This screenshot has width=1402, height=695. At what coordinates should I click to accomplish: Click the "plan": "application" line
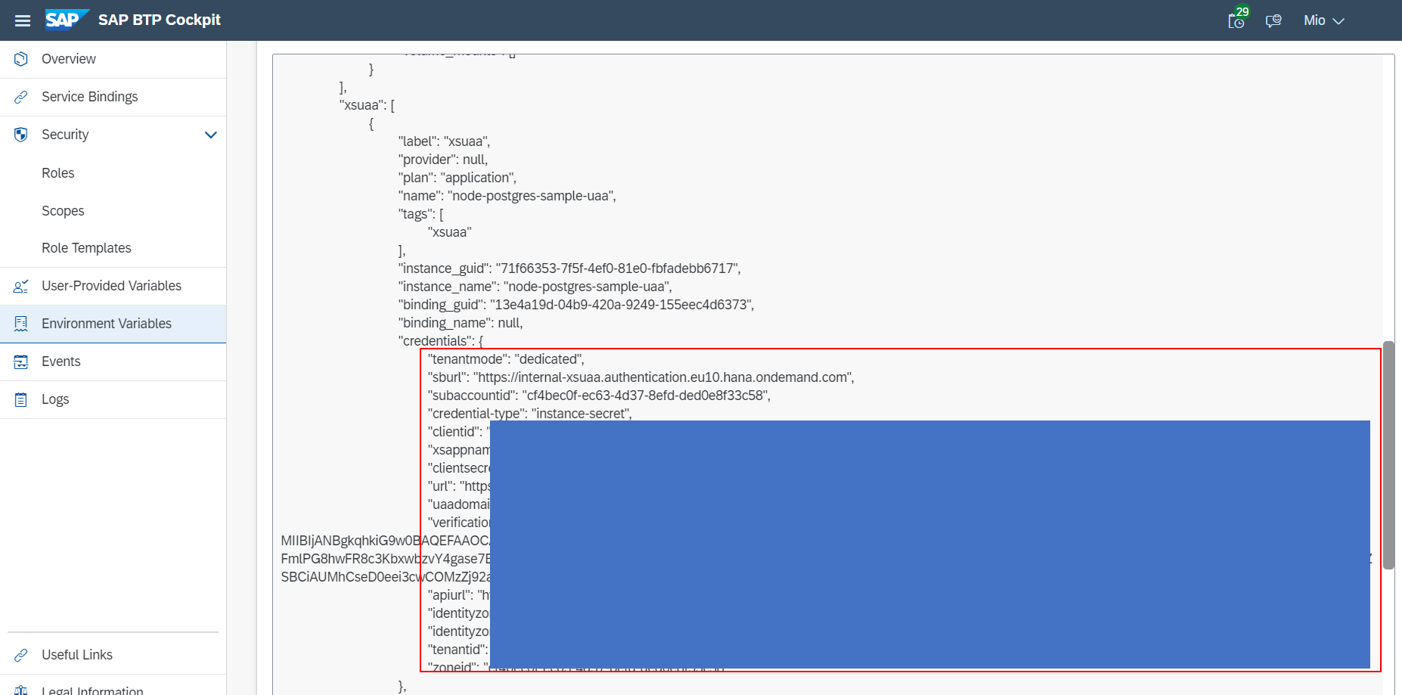[458, 178]
